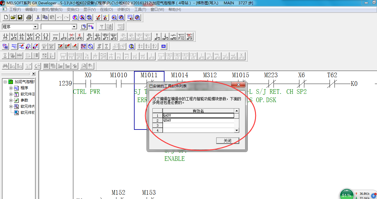Close the project tree side panel

[x=34, y=74]
